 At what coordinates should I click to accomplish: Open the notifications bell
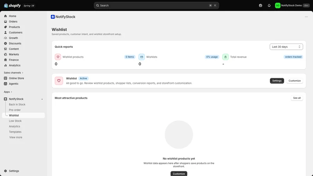(x=269, y=5)
